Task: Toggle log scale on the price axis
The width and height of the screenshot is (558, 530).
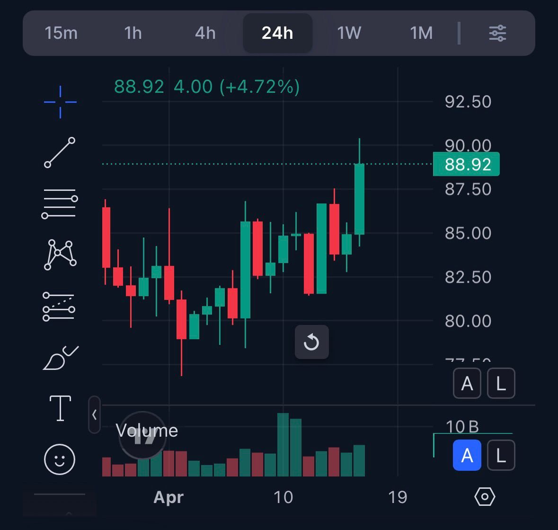Action: click(x=501, y=384)
